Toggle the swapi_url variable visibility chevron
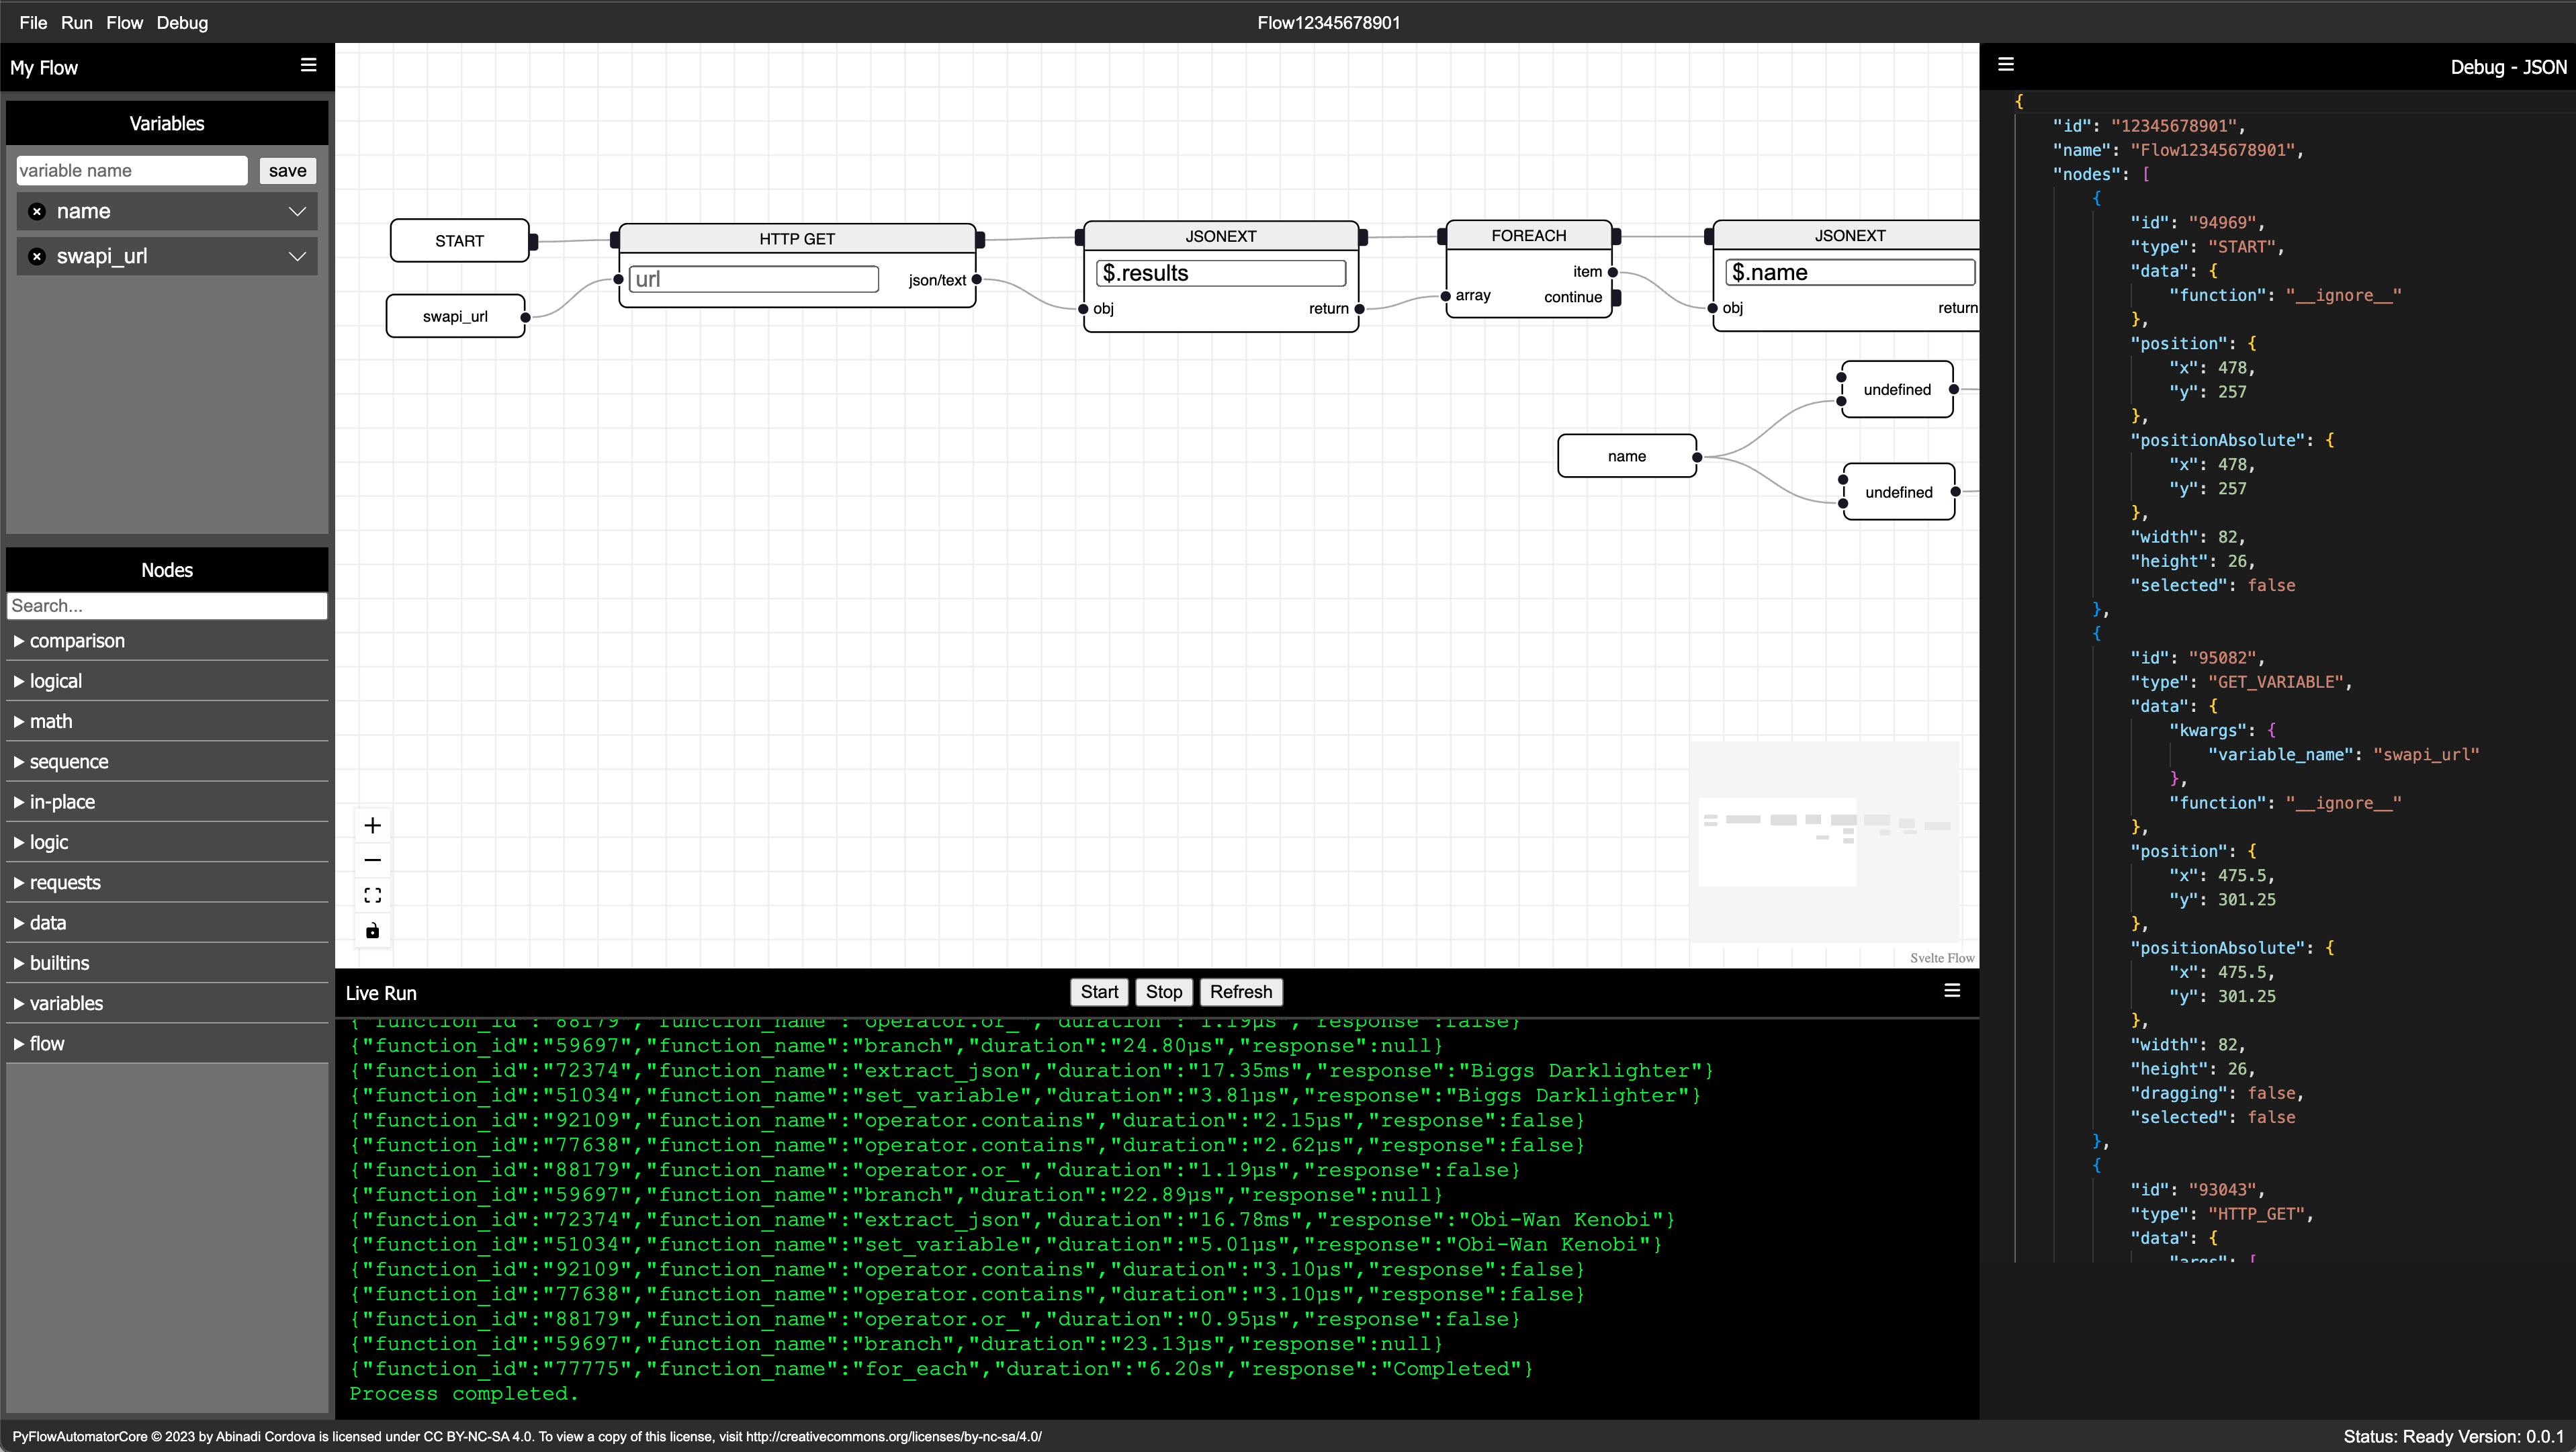Viewport: 2576px width, 1452px height. click(299, 257)
